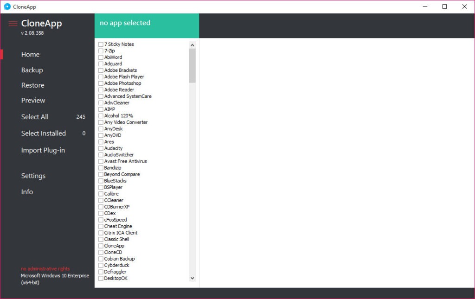The width and height of the screenshot is (475, 299).
Task: Check the AIMP checkbox
Action: pyautogui.click(x=101, y=109)
